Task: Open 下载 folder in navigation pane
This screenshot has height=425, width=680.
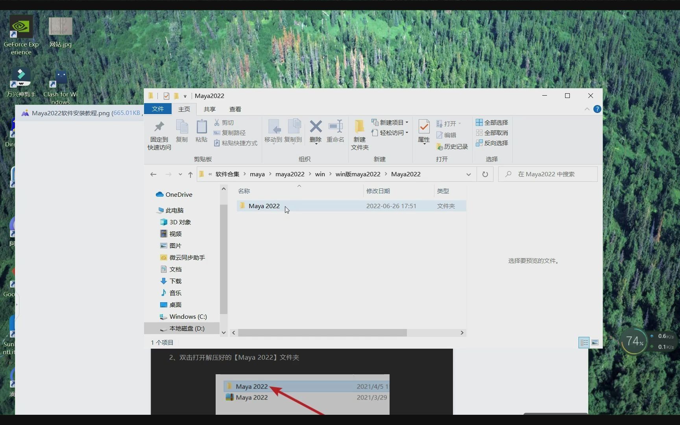Action: coord(171,281)
